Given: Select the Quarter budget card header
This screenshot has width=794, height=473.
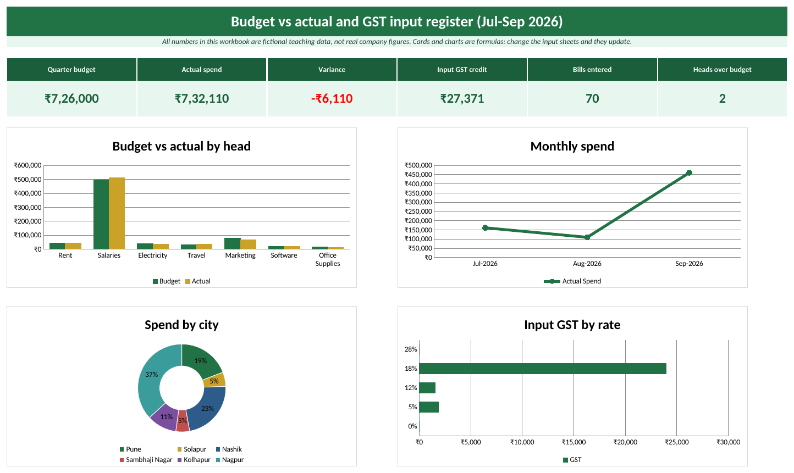Looking at the screenshot, I should [x=71, y=70].
